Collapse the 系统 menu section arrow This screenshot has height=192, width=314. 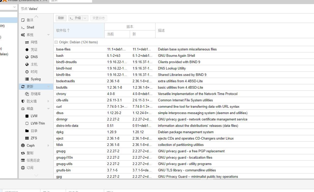[48, 35]
